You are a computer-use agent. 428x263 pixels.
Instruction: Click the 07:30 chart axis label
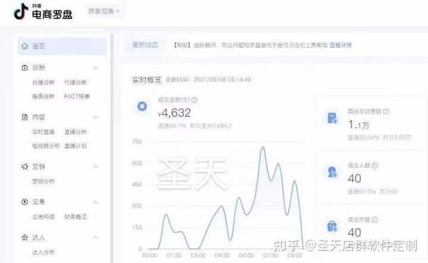pos(270,255)
